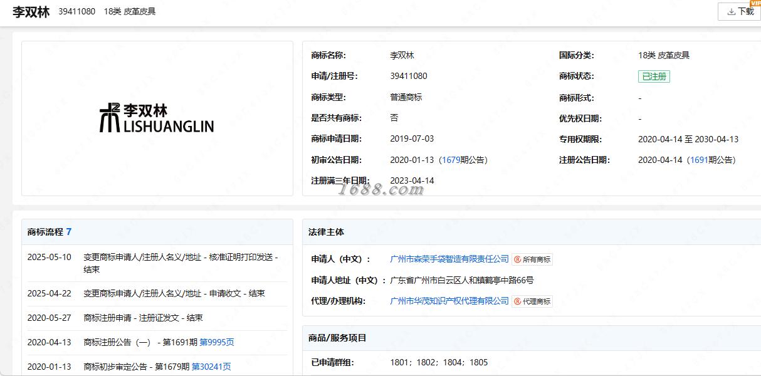Image resolution: width=761 pixels, height=376 pixels.
Task: Open applicant 广州市森荣手袋智造有限责任公司 link
Action: click(449, 259)
